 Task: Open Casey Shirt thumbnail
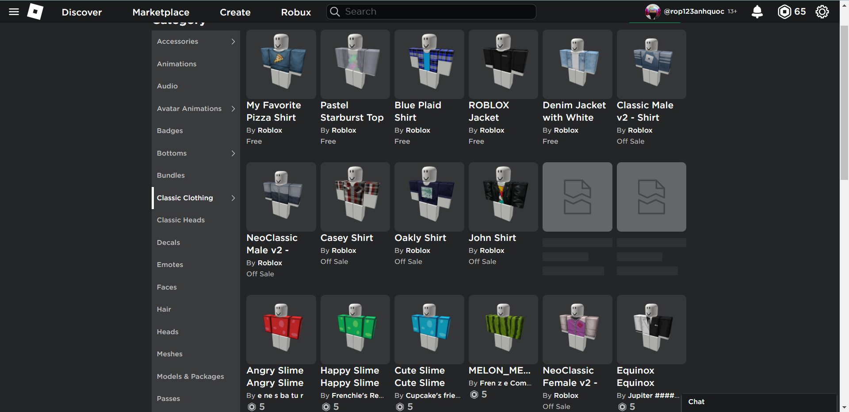[x=355, y=197]
